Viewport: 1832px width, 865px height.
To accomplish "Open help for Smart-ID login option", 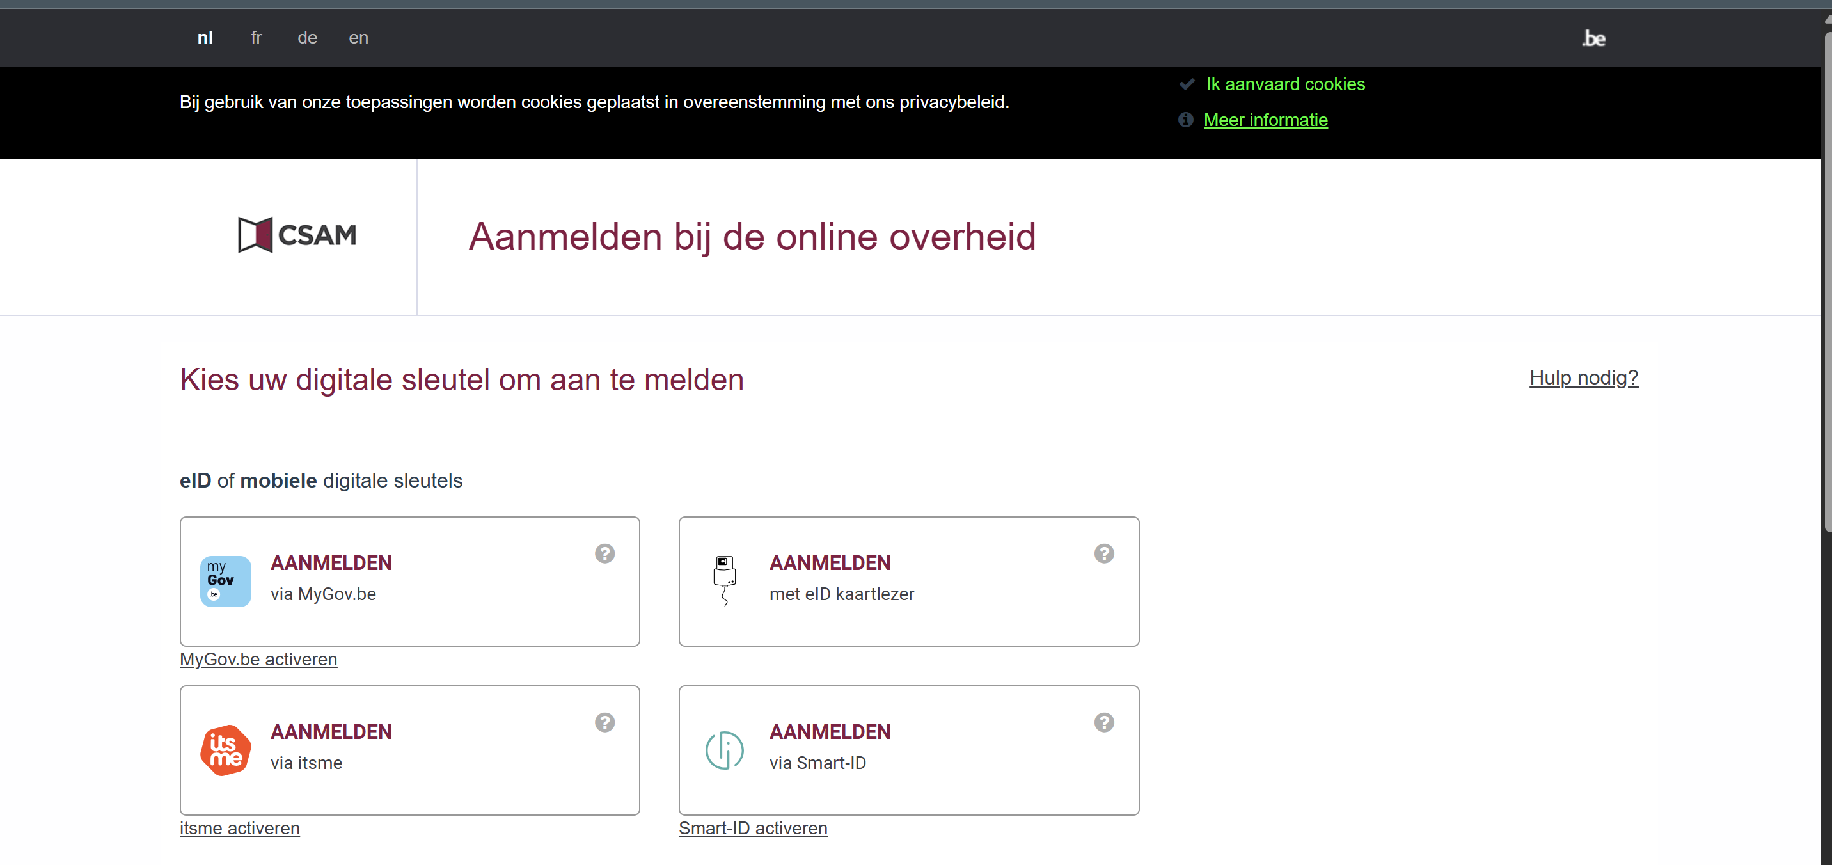I will [x=1104, y=722].
